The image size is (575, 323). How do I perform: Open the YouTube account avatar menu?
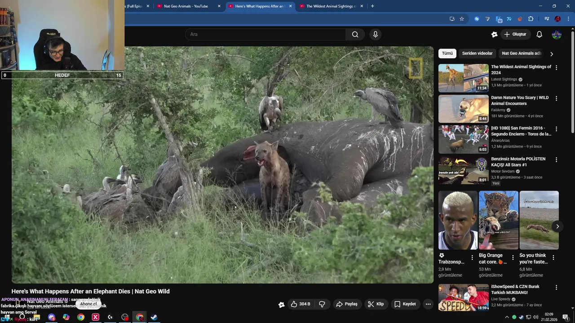(x=557, y=35)
